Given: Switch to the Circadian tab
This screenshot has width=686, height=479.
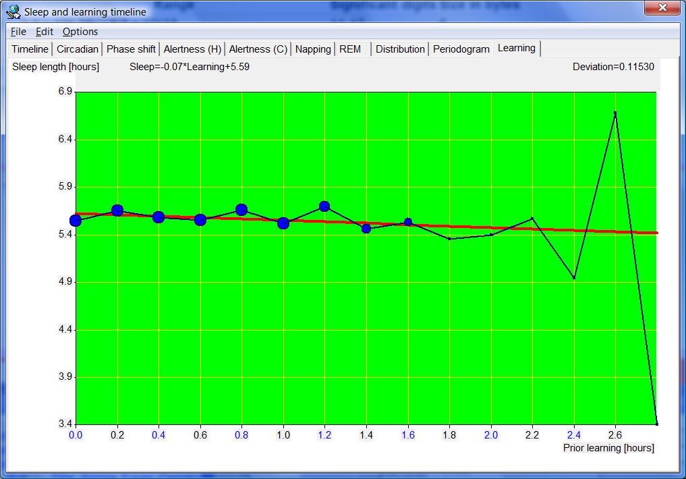Looking at the screenshot, I should coord(78,49).
